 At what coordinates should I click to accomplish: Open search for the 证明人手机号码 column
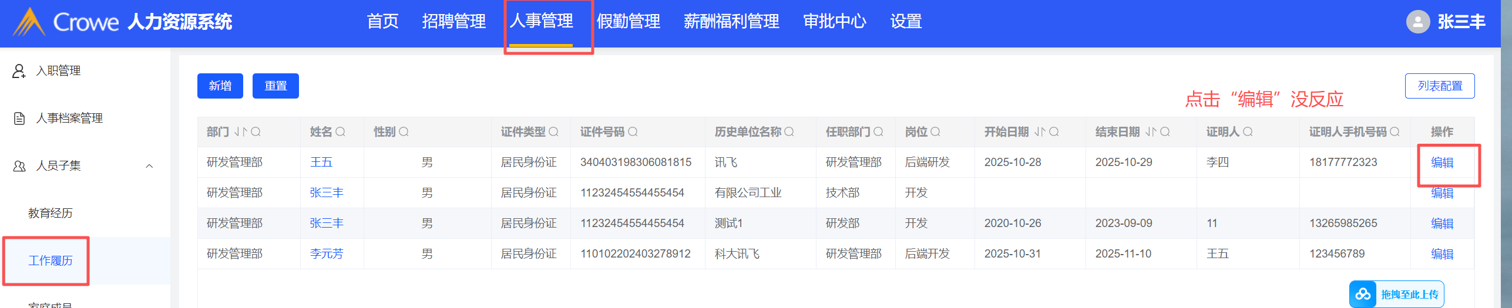click(1395, 132)
